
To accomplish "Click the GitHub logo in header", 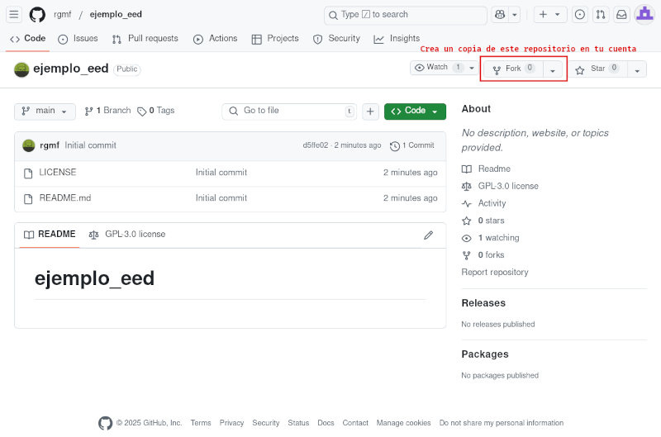I will (37, 15).
